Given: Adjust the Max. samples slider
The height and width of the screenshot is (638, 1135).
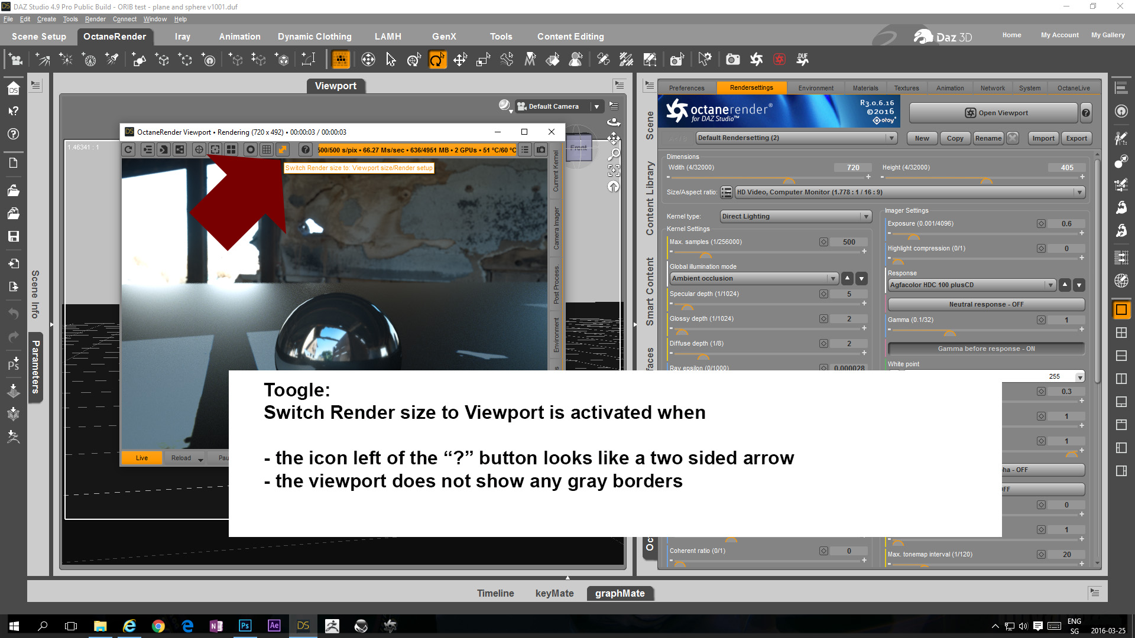Looking at the screenshot, I should click(x=706, y=254).
